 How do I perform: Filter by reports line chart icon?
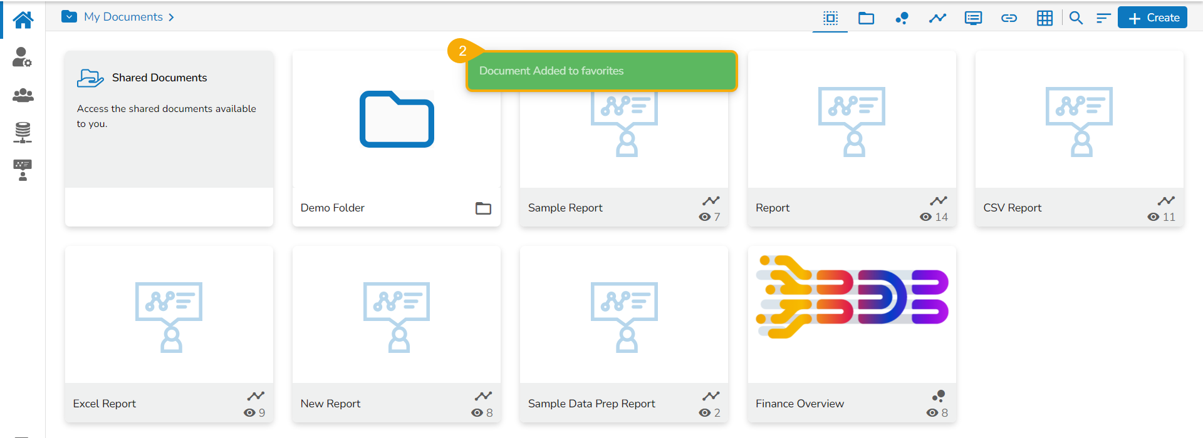click(937, 18)
